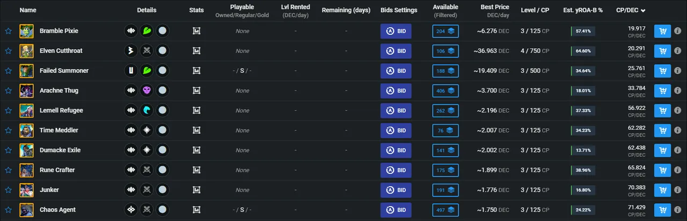The height and width of the screenshot is (221, 687).
Task: Show info for Junker row
Action: tap(678, 190)
